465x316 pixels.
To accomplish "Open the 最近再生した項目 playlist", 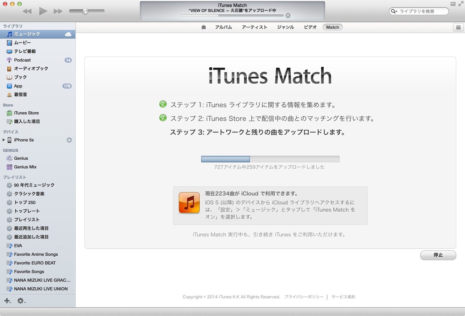I will (x=38, y=228).
